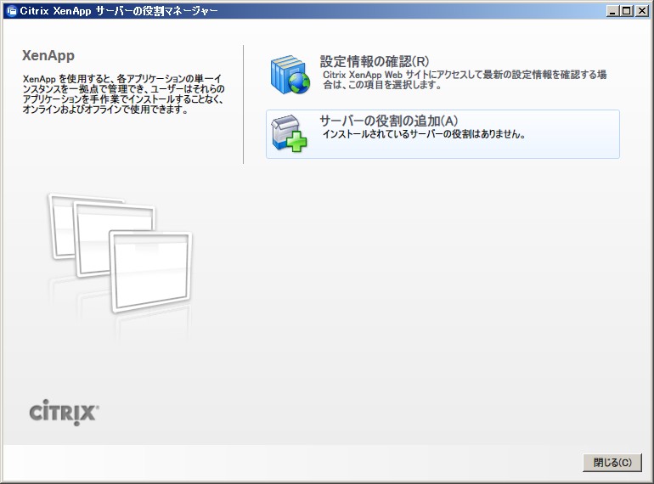The height and width of the screenshot is (484, 654).
Task: Open 設定情報の確認(R) heading
Action: 374,61
